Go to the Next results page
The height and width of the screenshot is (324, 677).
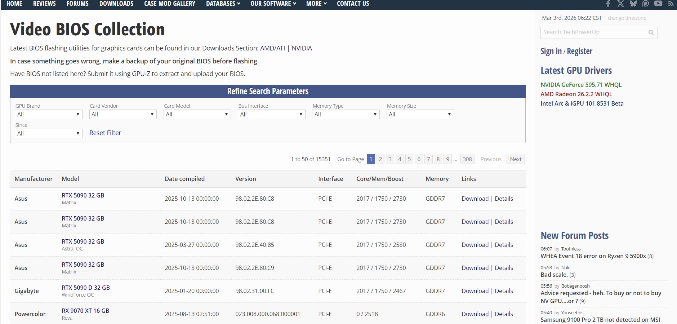[515, 159]
